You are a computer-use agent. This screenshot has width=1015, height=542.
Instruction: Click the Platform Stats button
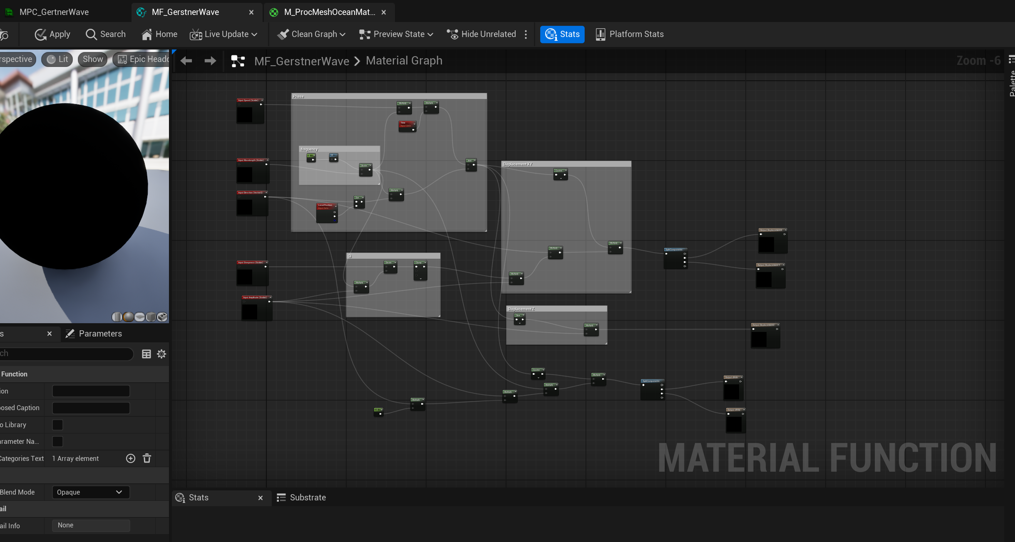coord(630,34)
